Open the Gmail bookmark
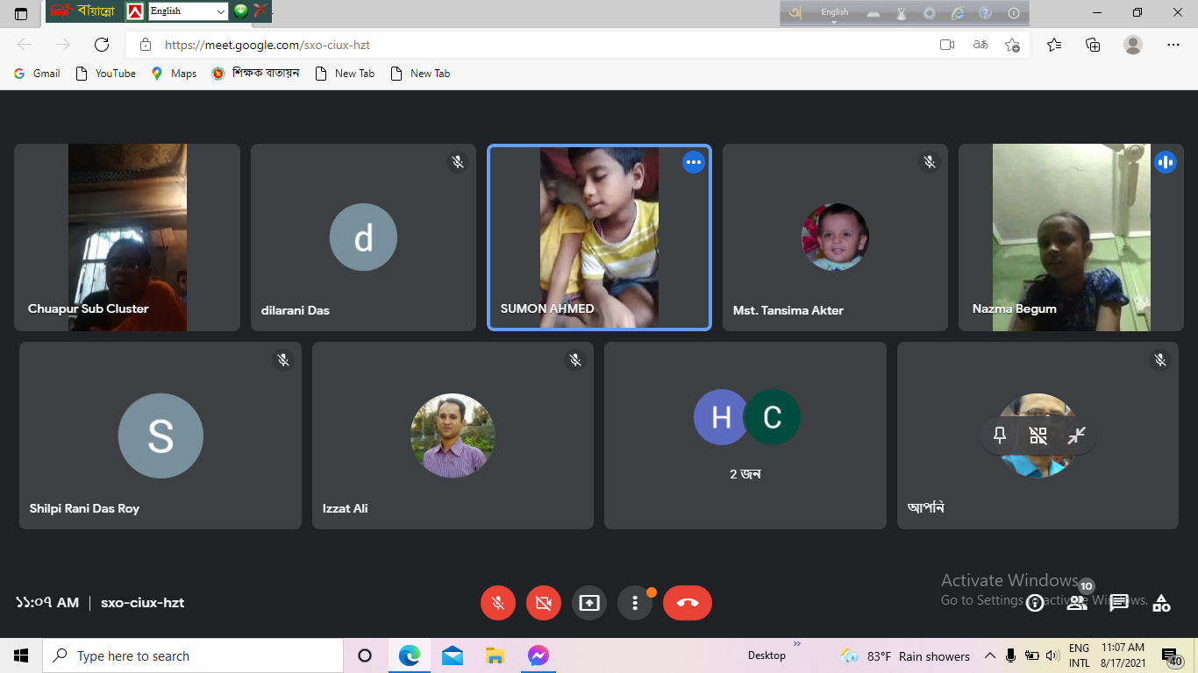 37,74
